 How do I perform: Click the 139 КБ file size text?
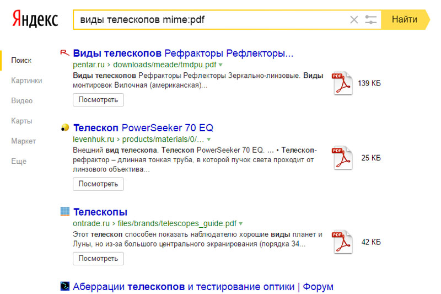pyautogui.click(x=369, y=83)
